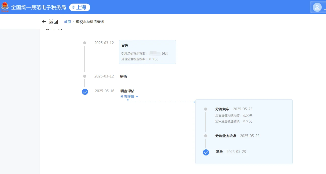Click the 审核 stage label
Image resolution: width=326 pixels, height=174 pixels.
(x=123, y=76)
